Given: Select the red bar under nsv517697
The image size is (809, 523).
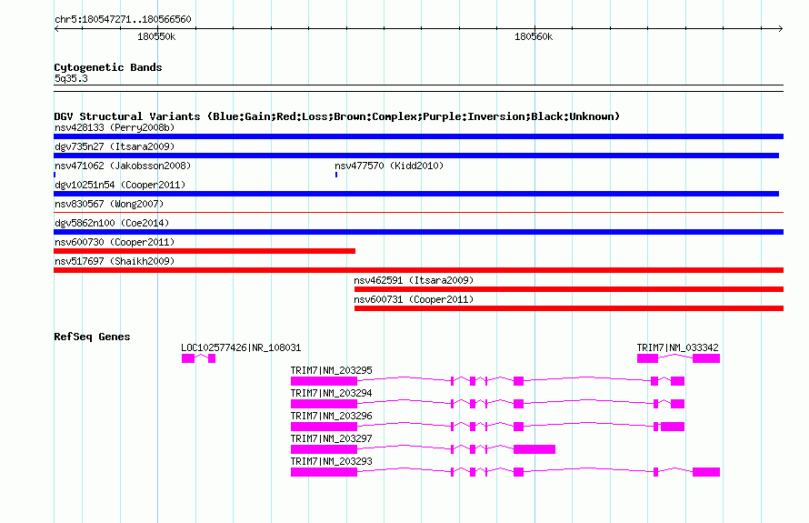Looking at the screenshot, I should (418, 270).
